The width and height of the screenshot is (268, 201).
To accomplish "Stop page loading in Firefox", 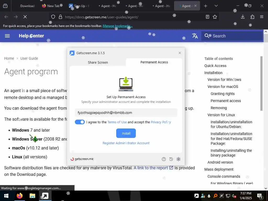I will [x=25, y=17].
